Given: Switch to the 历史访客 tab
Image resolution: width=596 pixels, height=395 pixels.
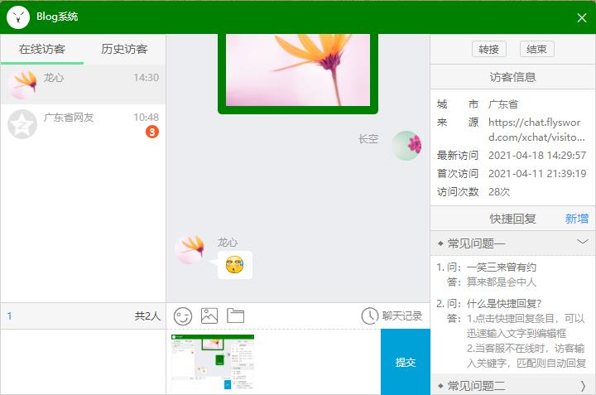Looking at the screenshot, I should pos(124,49).
